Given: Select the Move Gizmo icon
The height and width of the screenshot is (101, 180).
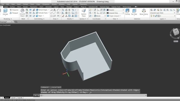Looking at the screenshot, I should point(144,12).
